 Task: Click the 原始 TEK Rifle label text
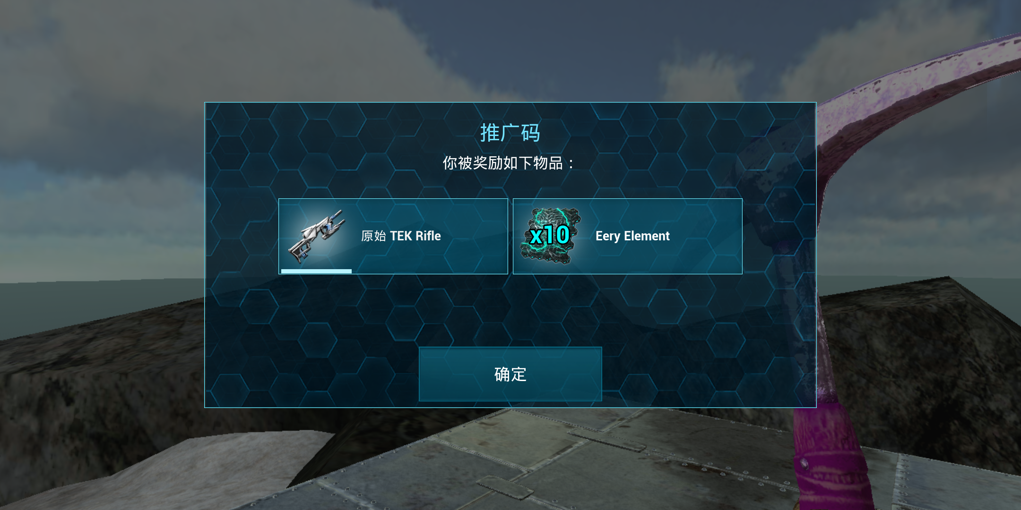[401, 236]
